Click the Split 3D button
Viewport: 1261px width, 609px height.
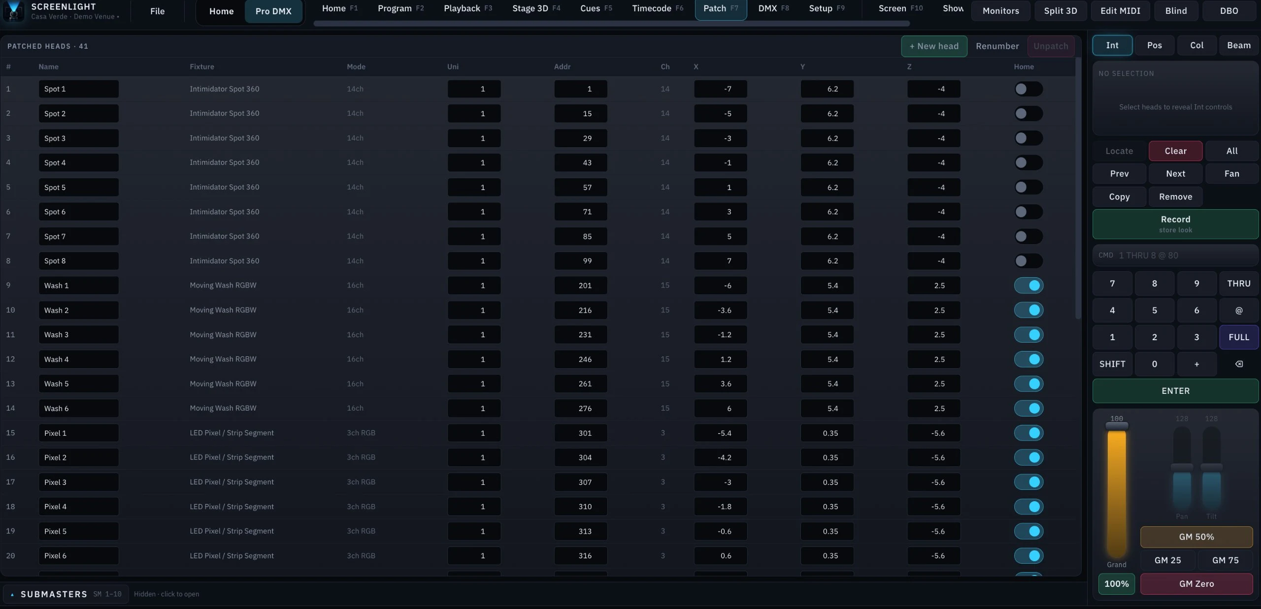click(1061, 11)
